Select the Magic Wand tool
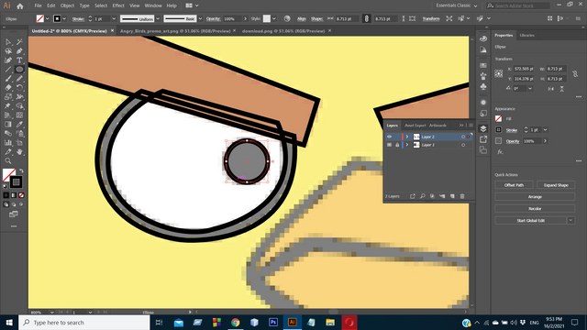Viewport: 587px width, 330px height. click(19, 42)
